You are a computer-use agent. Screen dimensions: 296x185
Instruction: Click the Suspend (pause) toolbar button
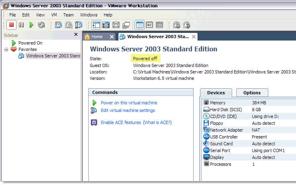[21, 25]
